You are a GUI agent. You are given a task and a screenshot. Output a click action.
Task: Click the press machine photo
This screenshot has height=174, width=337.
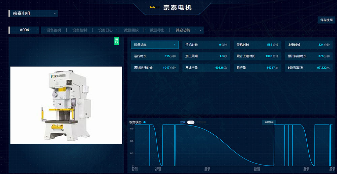tap(66, 105)
